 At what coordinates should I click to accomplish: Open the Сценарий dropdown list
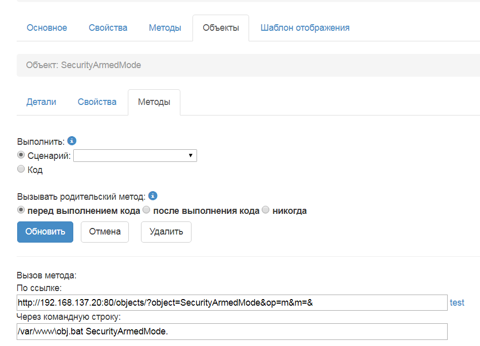pyautogui.click(x=135, y=156)
